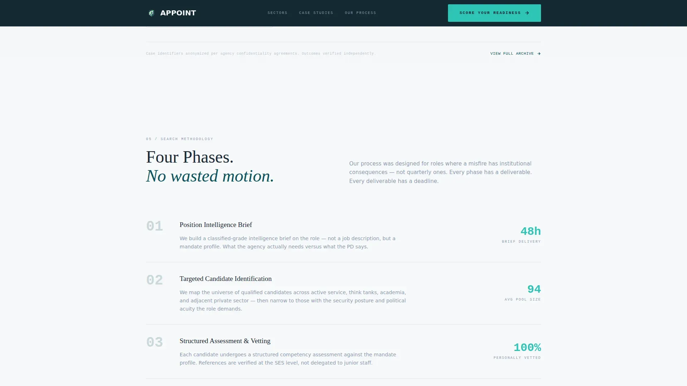This screenshot has height=386, width=687.
Task: Click the 05 / Search Methodology label
Action: point(180,139)
